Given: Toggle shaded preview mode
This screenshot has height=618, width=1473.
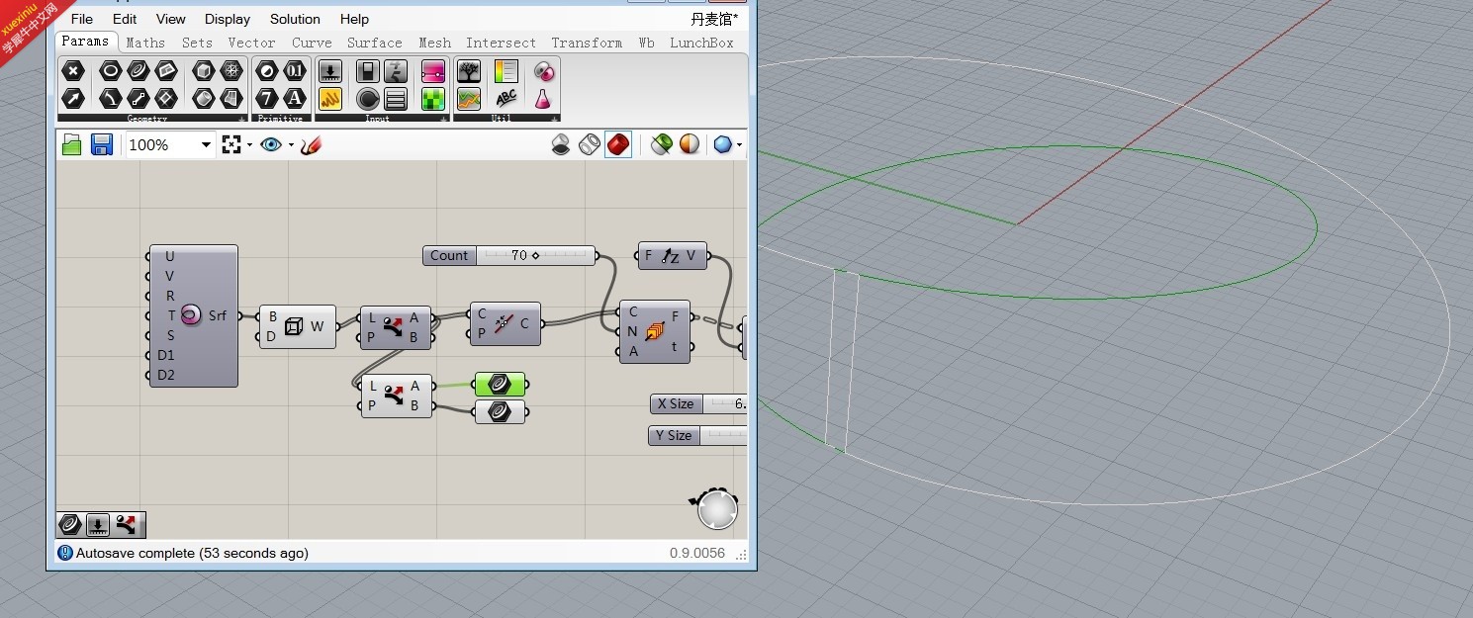Looking at the screenshot, I should pyautogui.click(x=561, y=144).
